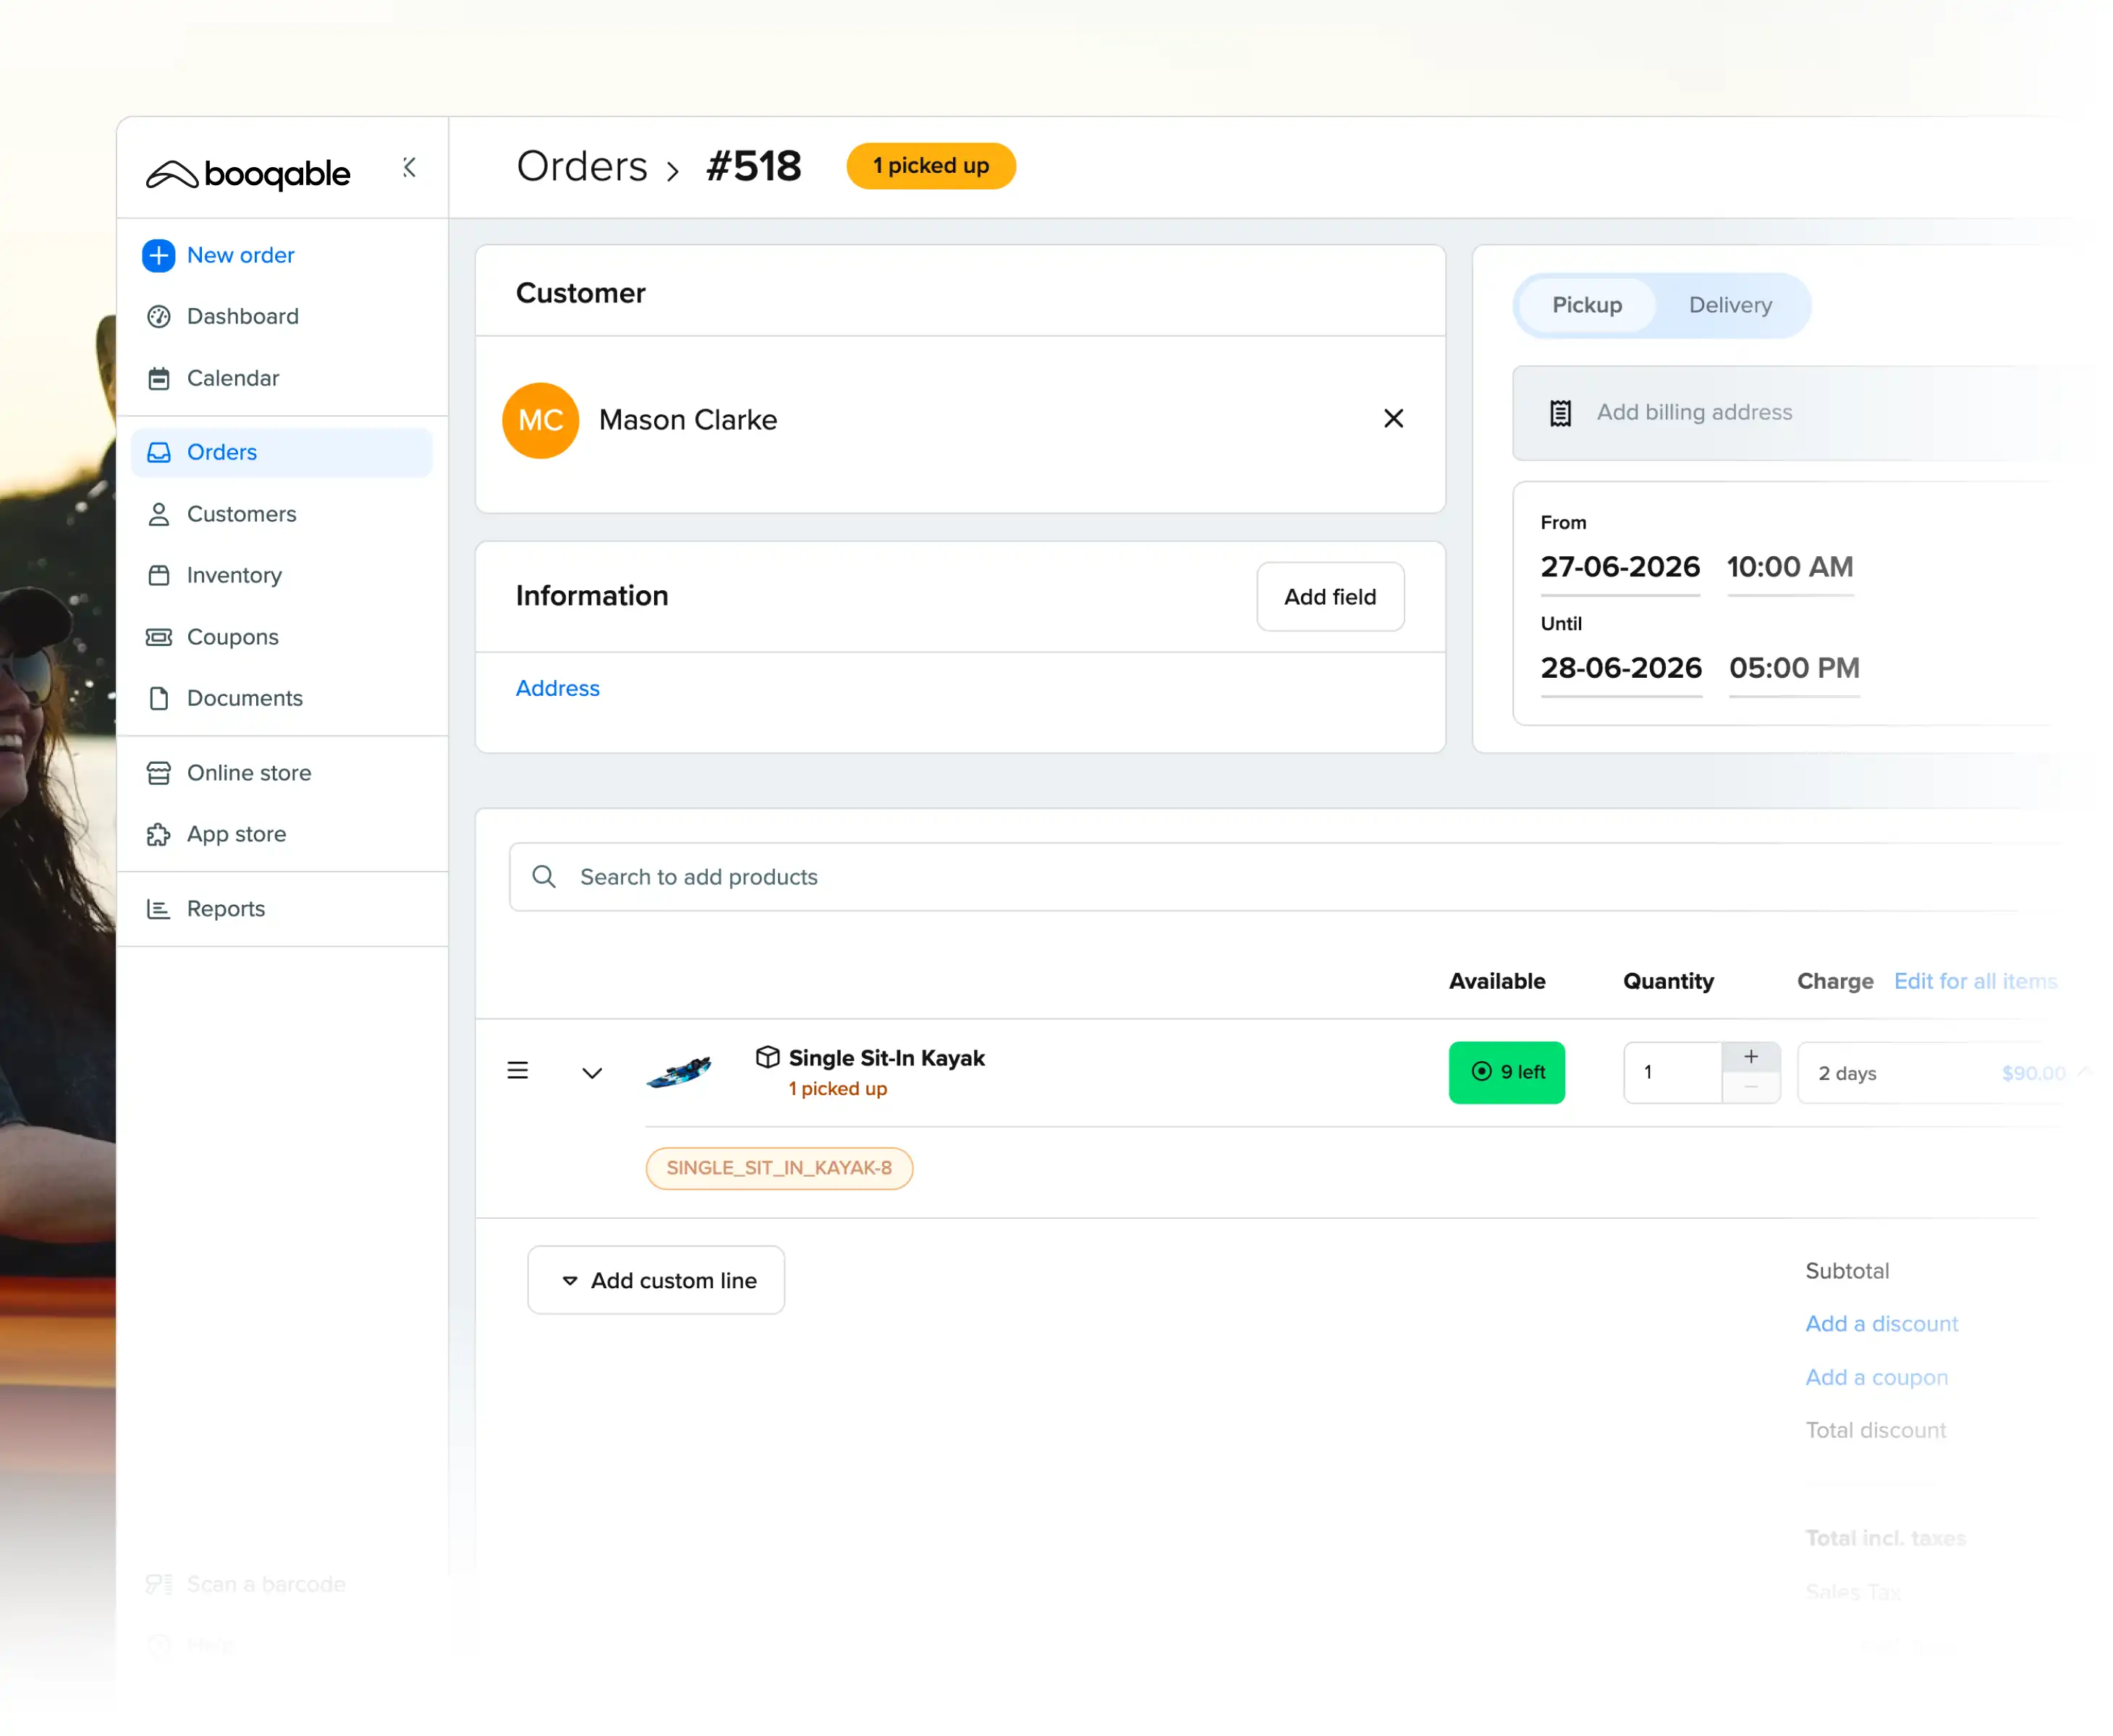This screenshot has height=1736, width=2113.
Task: Click the '1 picked up' text under kayak
Action: point(837,1089)
